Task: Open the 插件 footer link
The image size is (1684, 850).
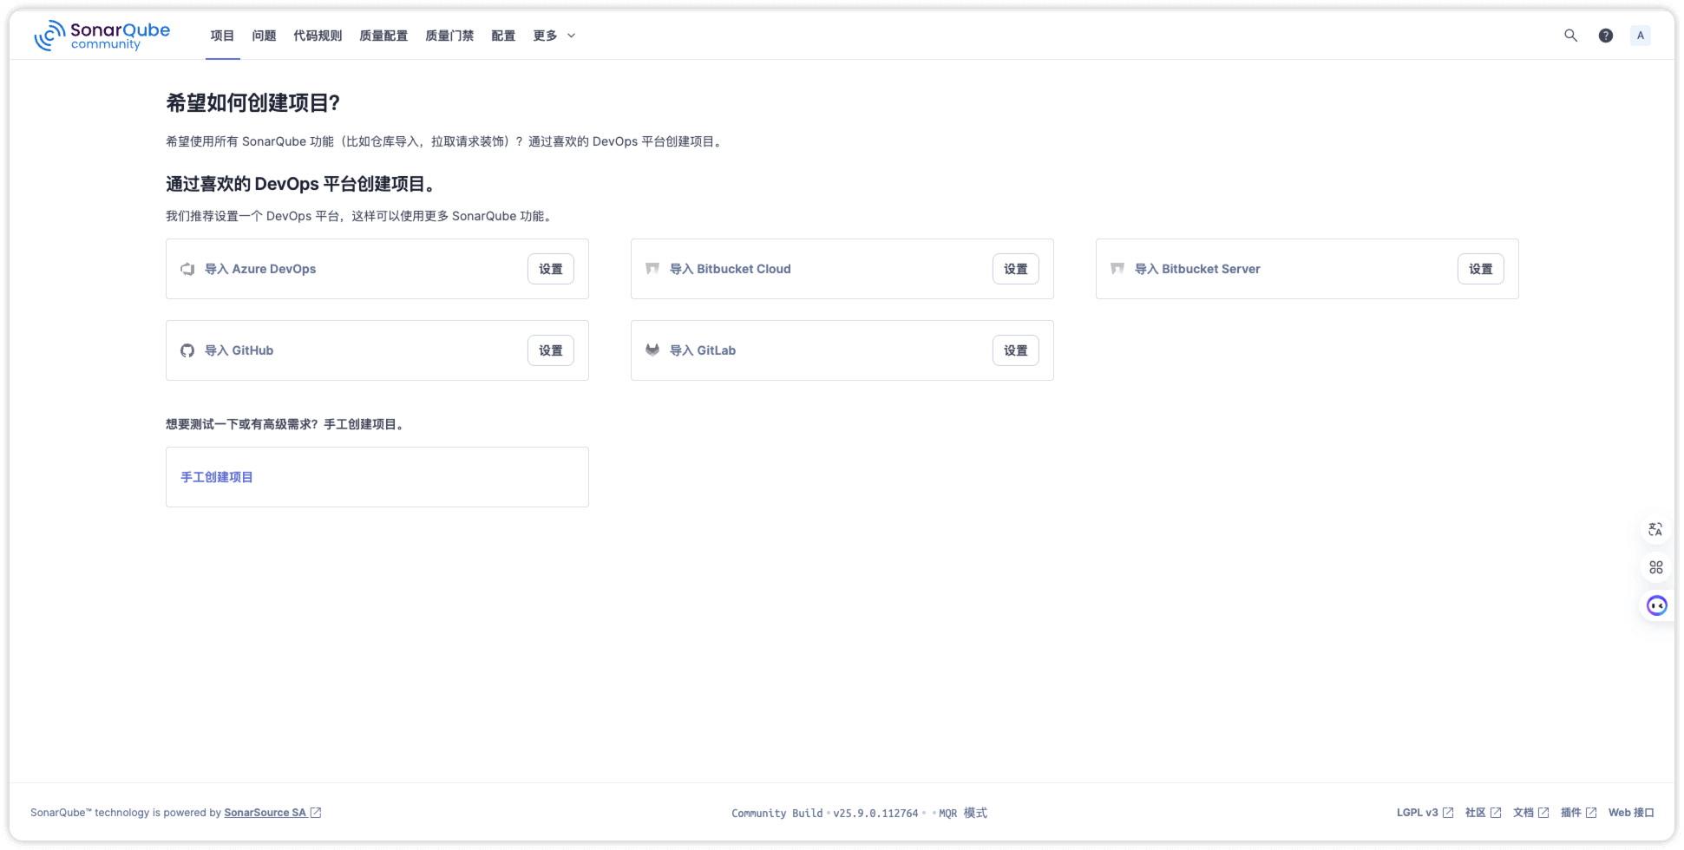Action: pyautogui.click(x=1571, y=813)
